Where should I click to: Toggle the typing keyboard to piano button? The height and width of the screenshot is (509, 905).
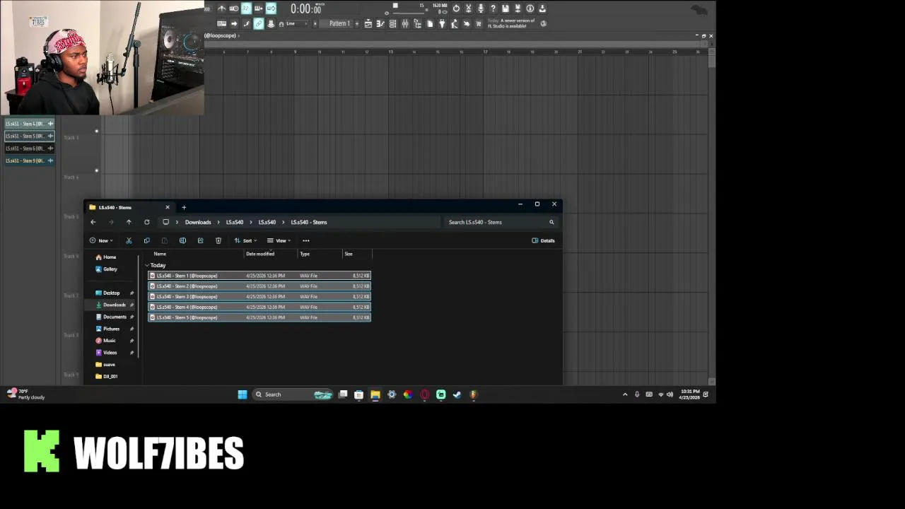coord(221,23)
